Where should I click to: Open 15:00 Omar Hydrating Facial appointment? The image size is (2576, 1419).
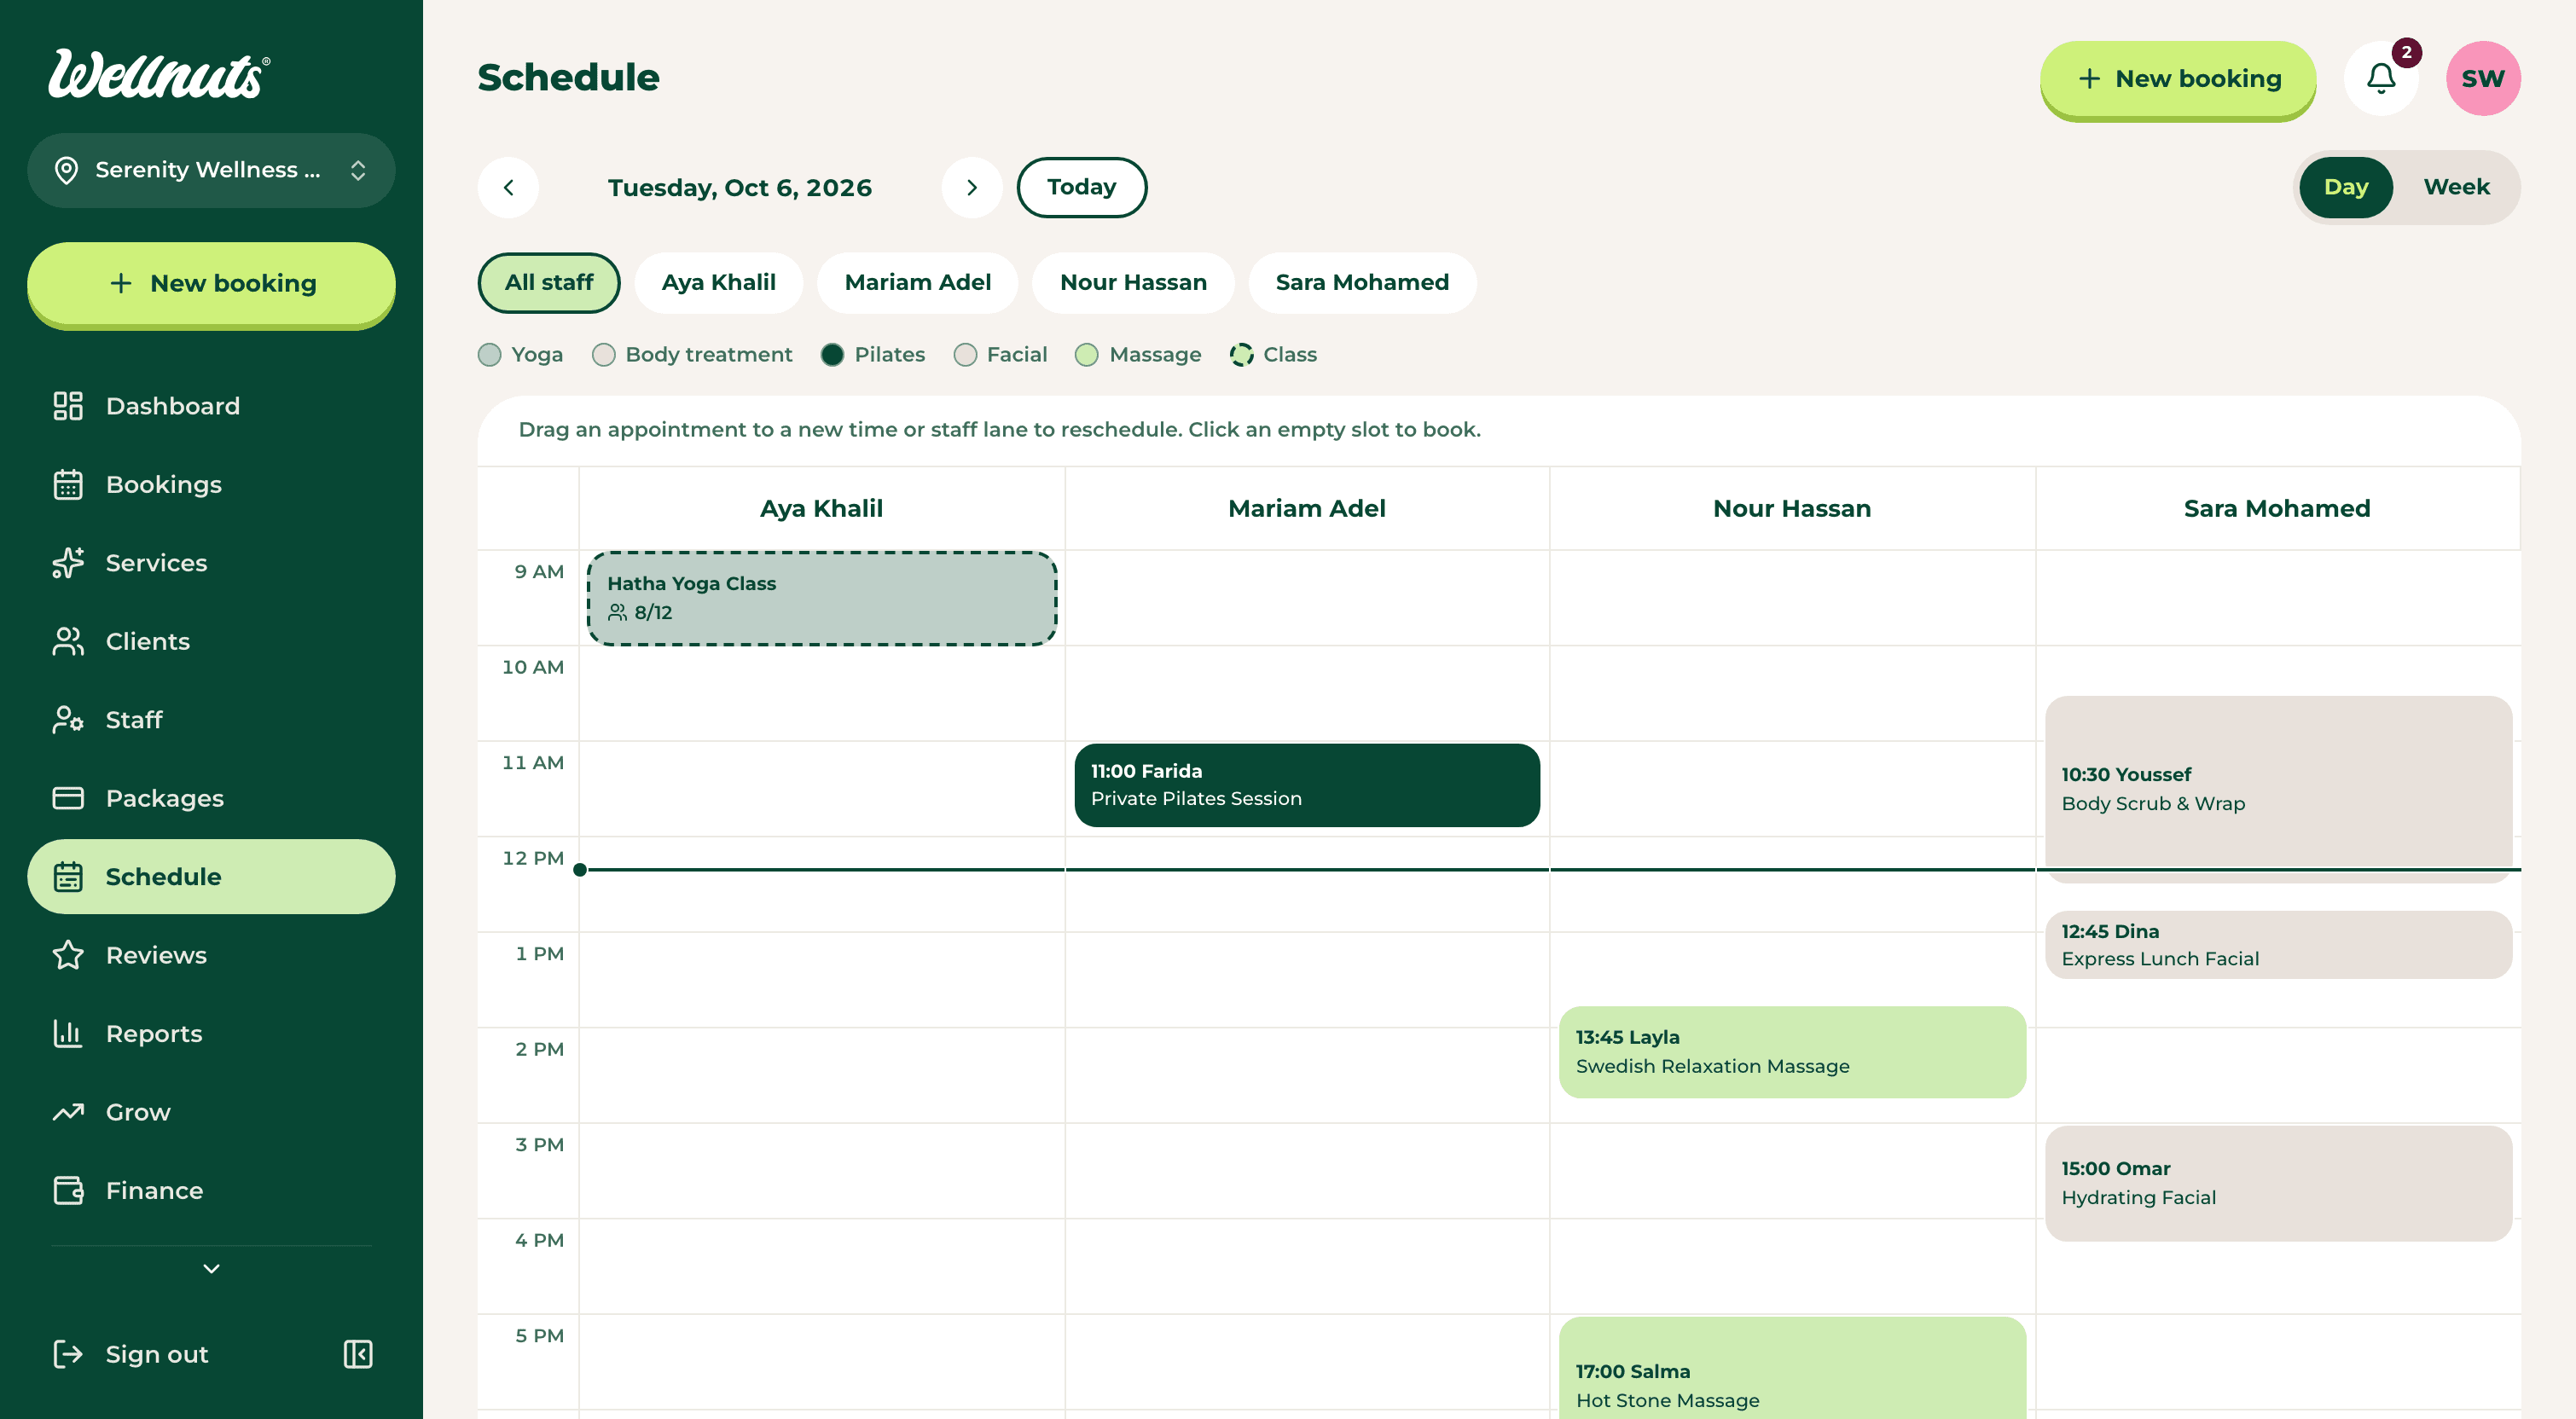2278,1184
